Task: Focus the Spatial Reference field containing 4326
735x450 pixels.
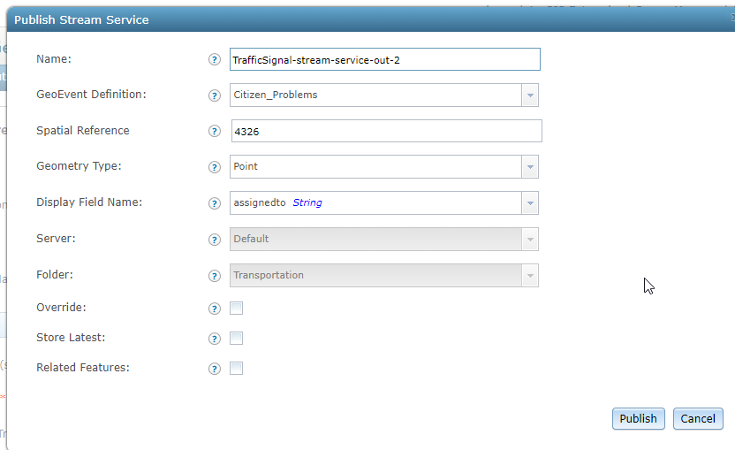Action: (x=387, y=131)
